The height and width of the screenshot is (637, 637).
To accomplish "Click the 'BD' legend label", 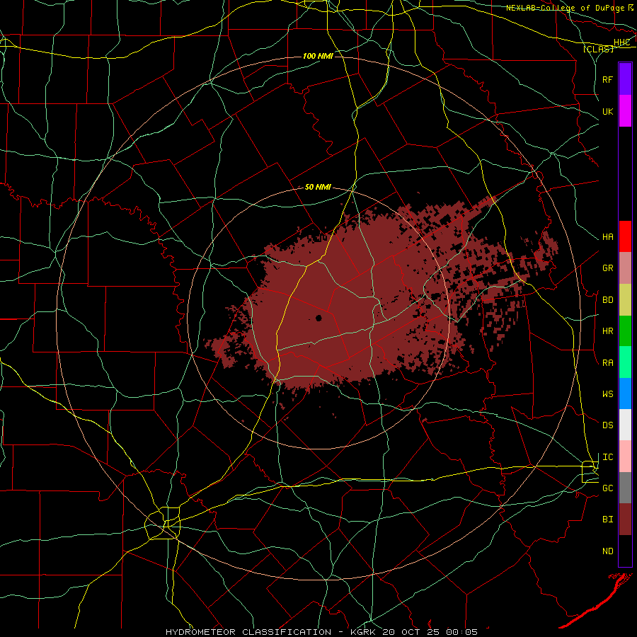I will (608, 300).
